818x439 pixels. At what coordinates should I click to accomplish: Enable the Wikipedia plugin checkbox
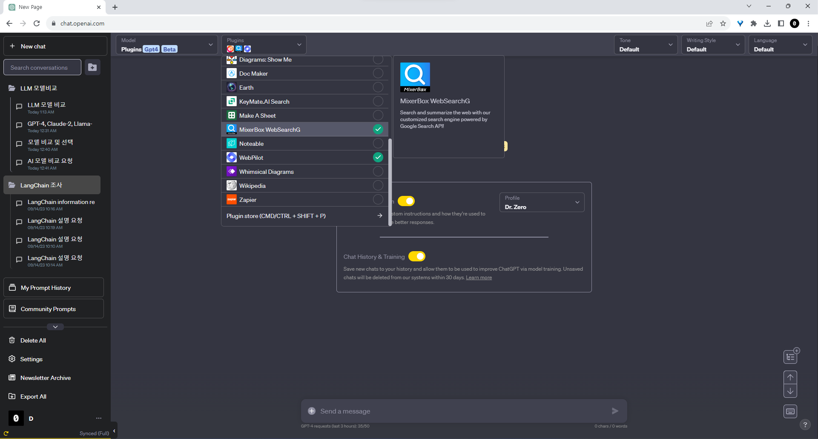click(x=378, y=185)
